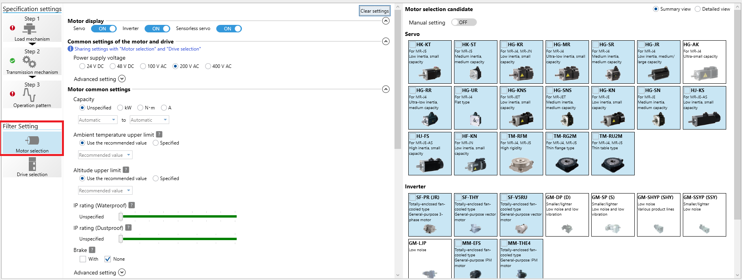Select the SF-PR (JR) inverter motor card
This screenshot has width=742, height=280.
click(x=430, y=214)
